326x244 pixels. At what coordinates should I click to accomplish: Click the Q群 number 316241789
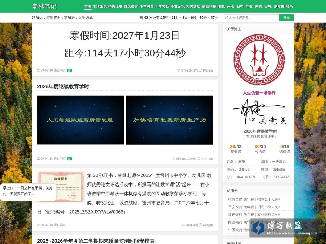coord(283,177)
